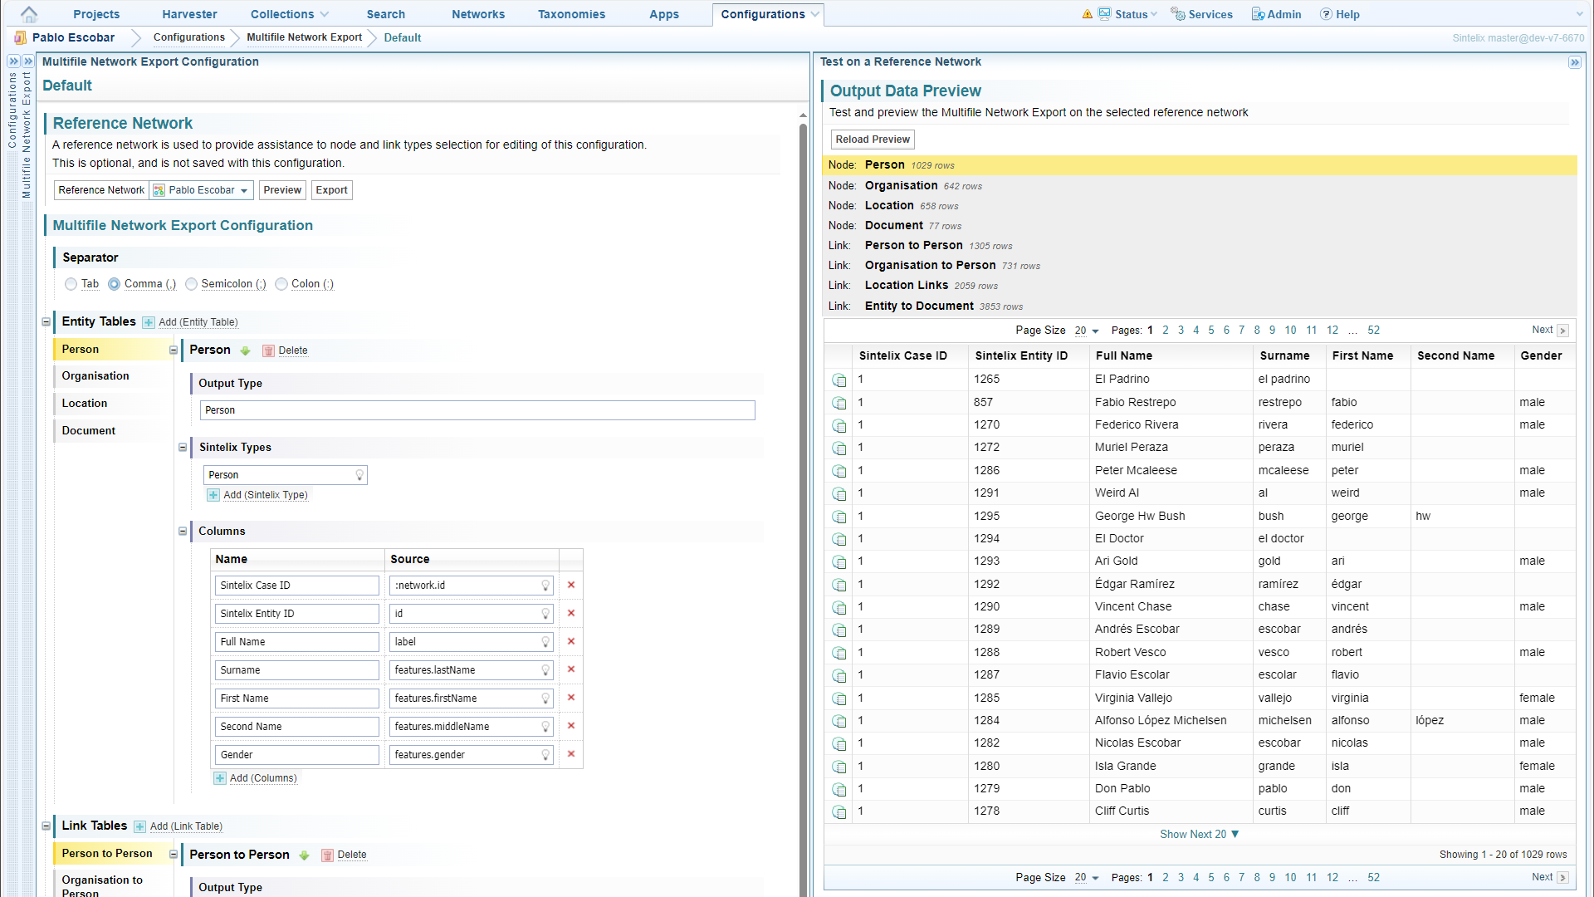This screenshot has height=897, width=1594.
Task: Select the Tab separator radio button
Action: [x=71, y=284]
